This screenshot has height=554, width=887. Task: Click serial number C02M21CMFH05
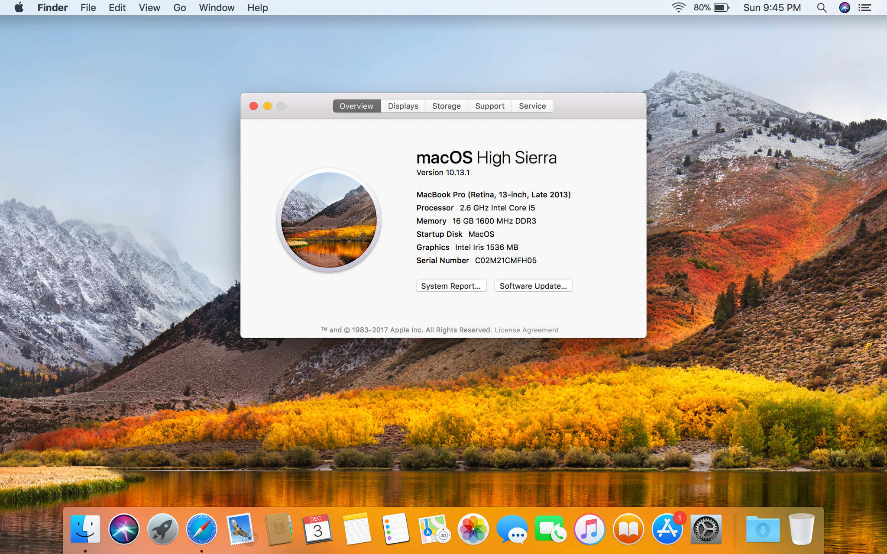[x=505, y=261]
